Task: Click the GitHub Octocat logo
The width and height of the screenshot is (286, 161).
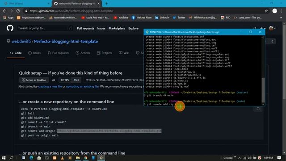Action: pos(10,28)
